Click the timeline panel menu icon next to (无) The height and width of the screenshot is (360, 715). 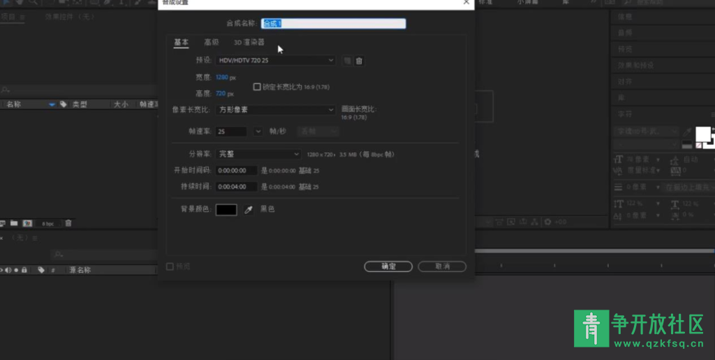35,238
